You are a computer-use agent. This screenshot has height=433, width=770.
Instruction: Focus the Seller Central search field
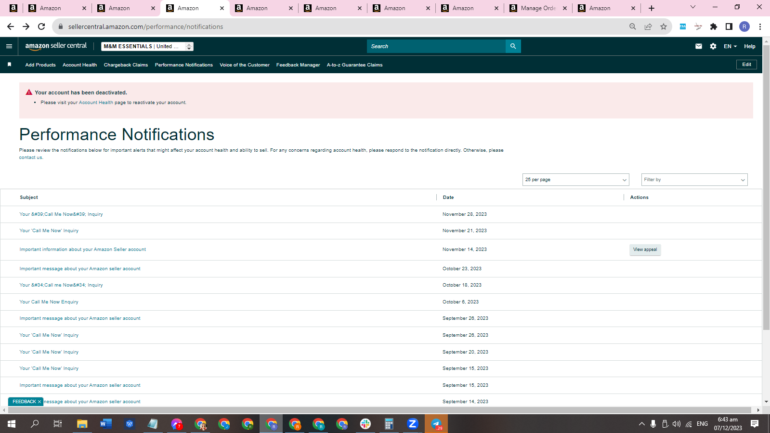point(436,46)
